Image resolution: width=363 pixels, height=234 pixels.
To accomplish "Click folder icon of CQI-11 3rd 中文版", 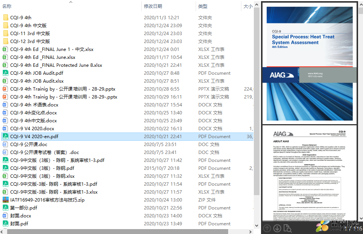I will coord(6,33).
